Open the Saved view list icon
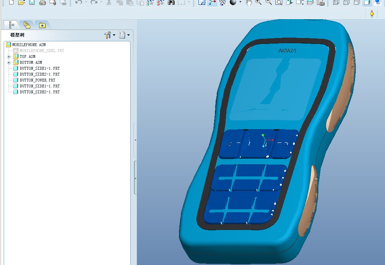The height and width of the screenshot is (265, 385). 300,3
